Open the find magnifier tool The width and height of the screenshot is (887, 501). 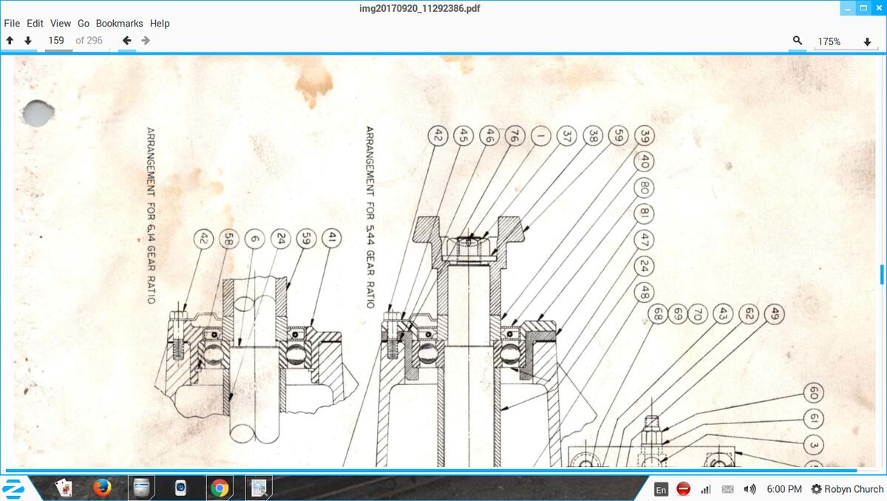798,41
